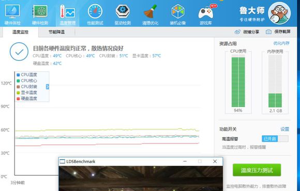Click LDSBenchmark render preview

pyautogui.click(x=141, y=179)
